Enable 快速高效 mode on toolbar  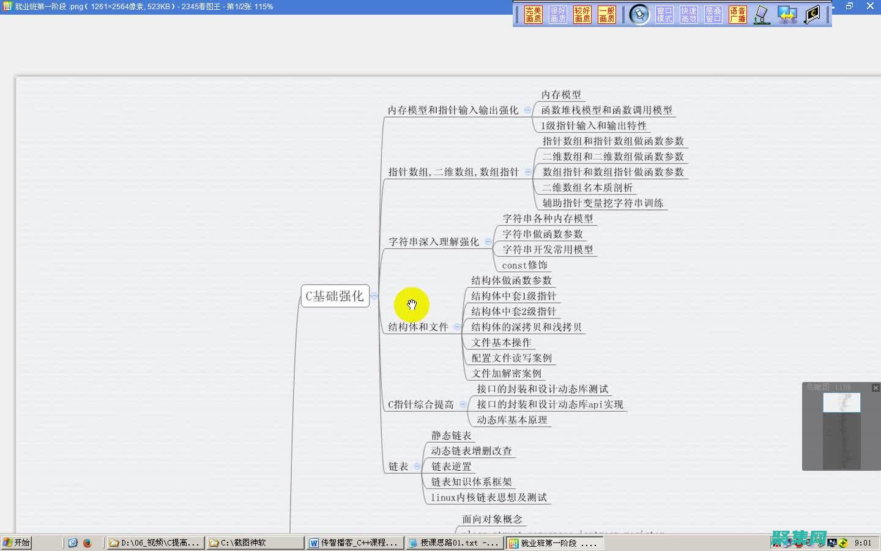click(x=688, y=14)
